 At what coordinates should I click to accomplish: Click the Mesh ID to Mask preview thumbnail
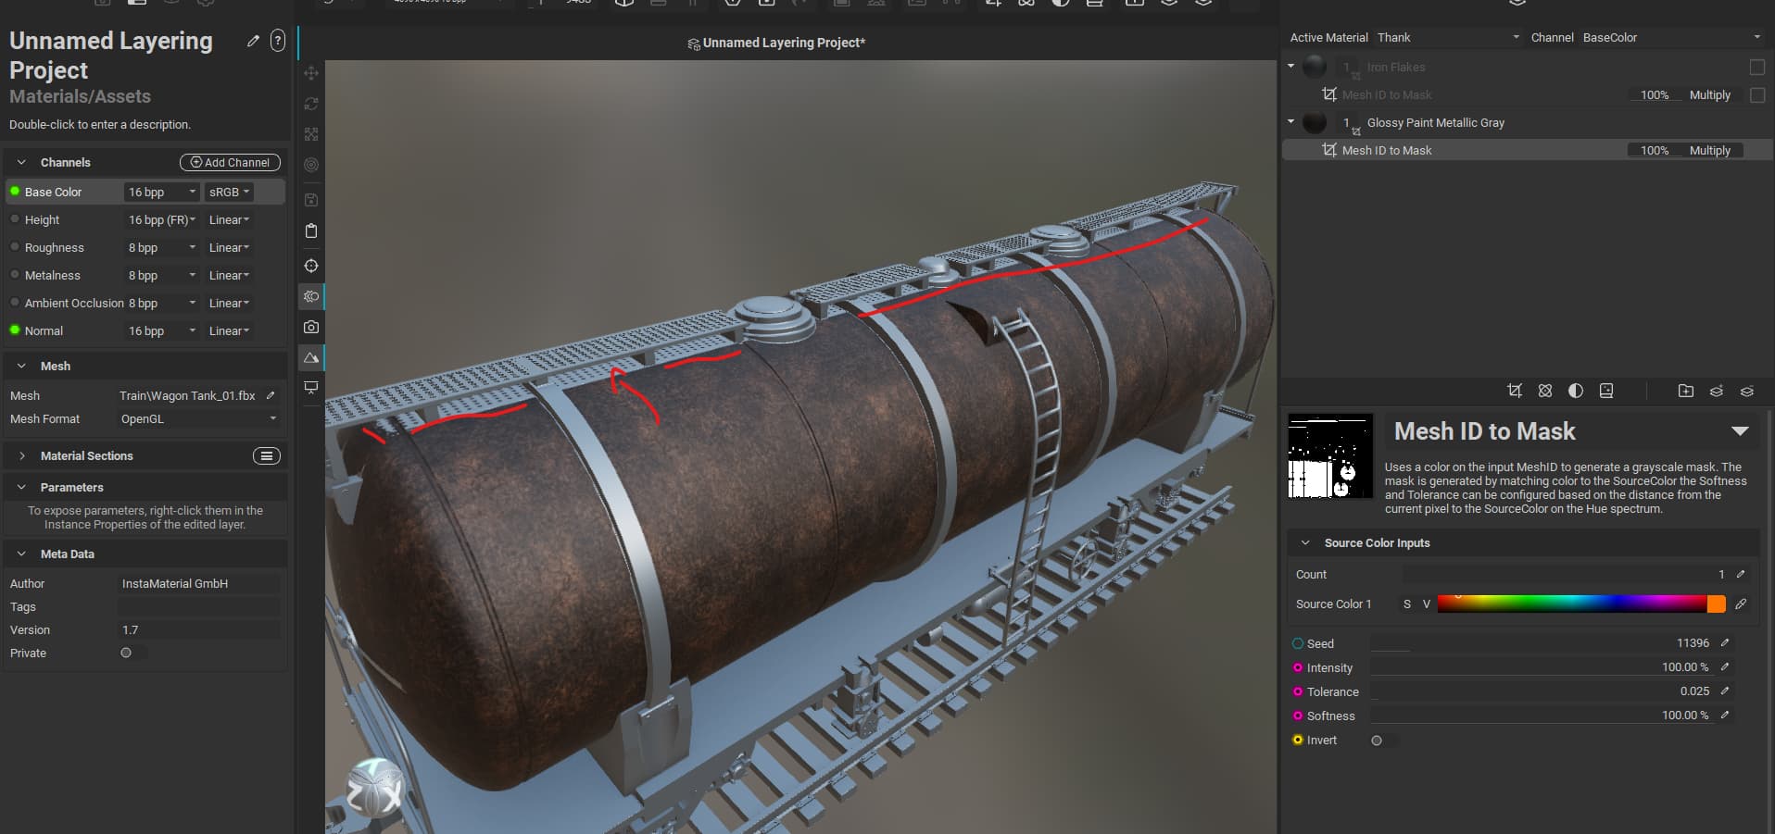(1330, 456)
